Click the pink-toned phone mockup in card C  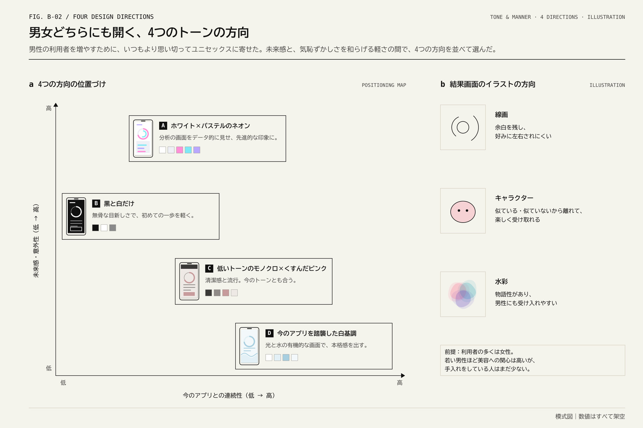(x=189, y=281)
